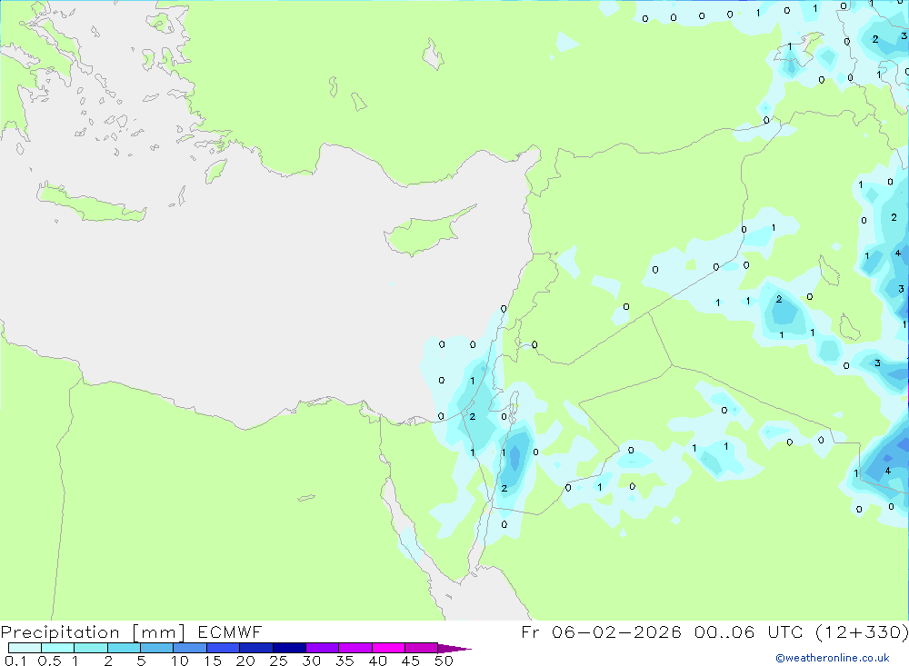Viewport: 909px width, 666px height.
Task: Click the legend label "25"
Action: coord(278,661)
